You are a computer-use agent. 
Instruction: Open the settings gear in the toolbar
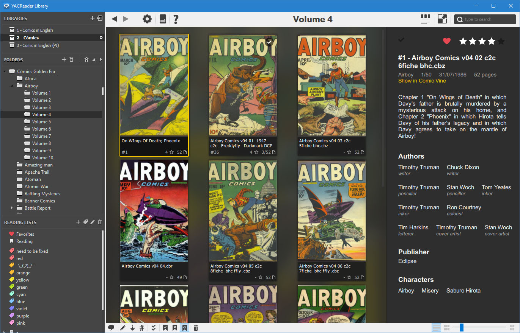click(x=147, y=19)
